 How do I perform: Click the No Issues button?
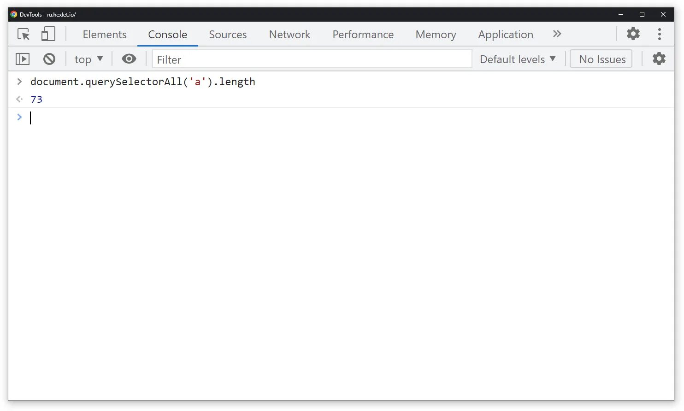601,59
